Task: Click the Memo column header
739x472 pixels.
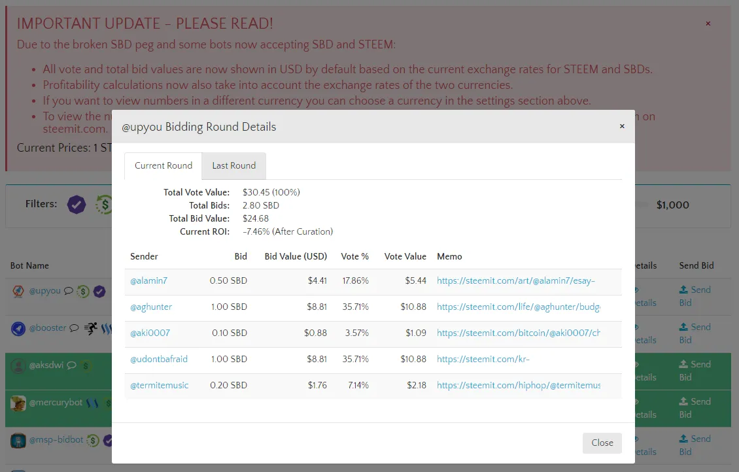Action: 449,257
